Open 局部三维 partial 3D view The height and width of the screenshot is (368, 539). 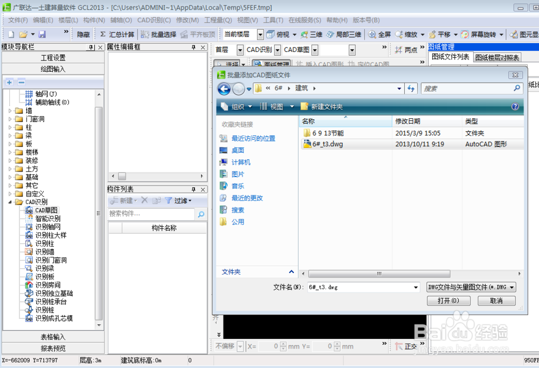(344, 35)
